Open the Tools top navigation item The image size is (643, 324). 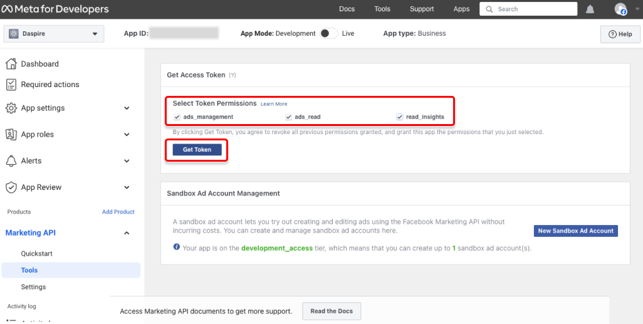[382, 9]
